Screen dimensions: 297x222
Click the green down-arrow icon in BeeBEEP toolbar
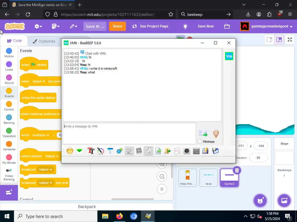click(x=79, y=151)
